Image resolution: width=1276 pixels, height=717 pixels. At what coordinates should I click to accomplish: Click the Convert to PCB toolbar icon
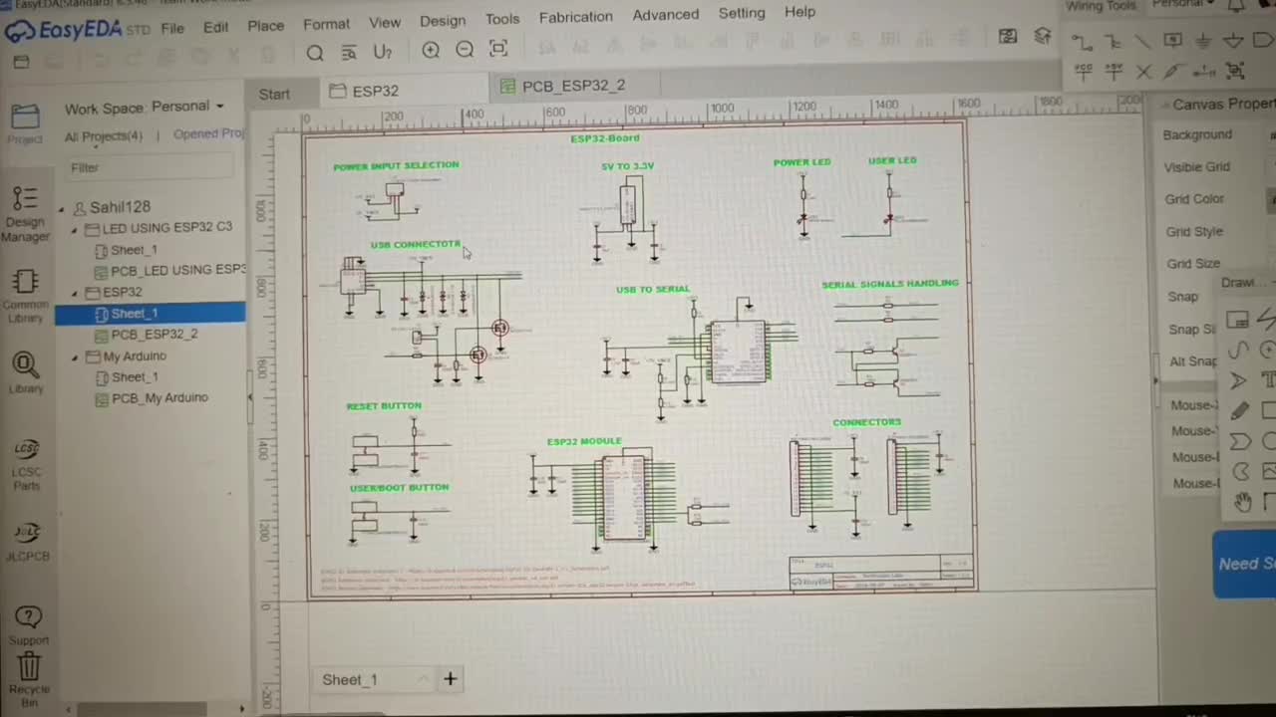pyautogui.click(x=1008, y=37)
